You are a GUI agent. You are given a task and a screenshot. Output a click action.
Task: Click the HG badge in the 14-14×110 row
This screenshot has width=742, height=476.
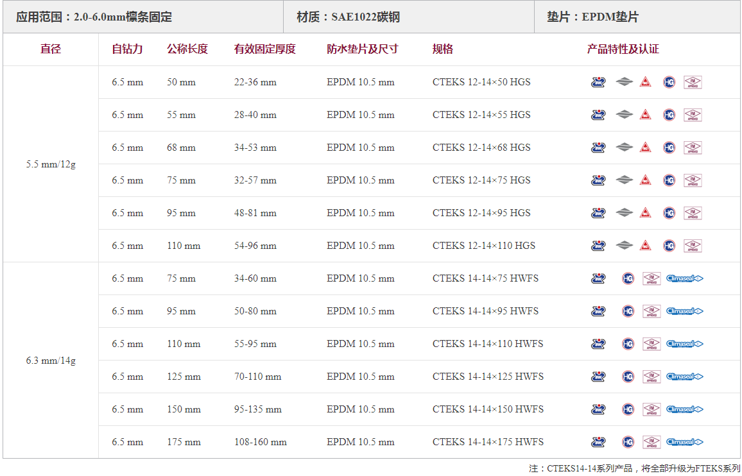pyautogui.click(x=628, y=344)
